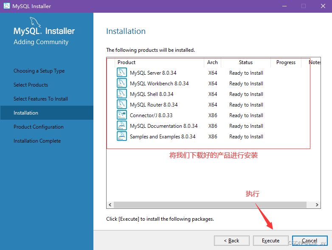332x250 pixels.
Task: Click the X64 arch cell for MySQL Router
Action: click(213, 104)
